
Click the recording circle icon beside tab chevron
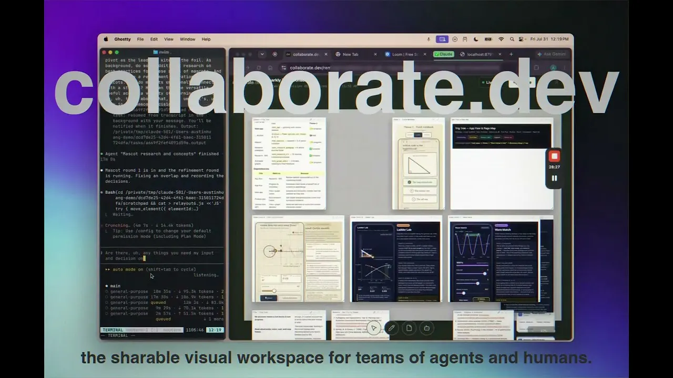click(274, 54)
